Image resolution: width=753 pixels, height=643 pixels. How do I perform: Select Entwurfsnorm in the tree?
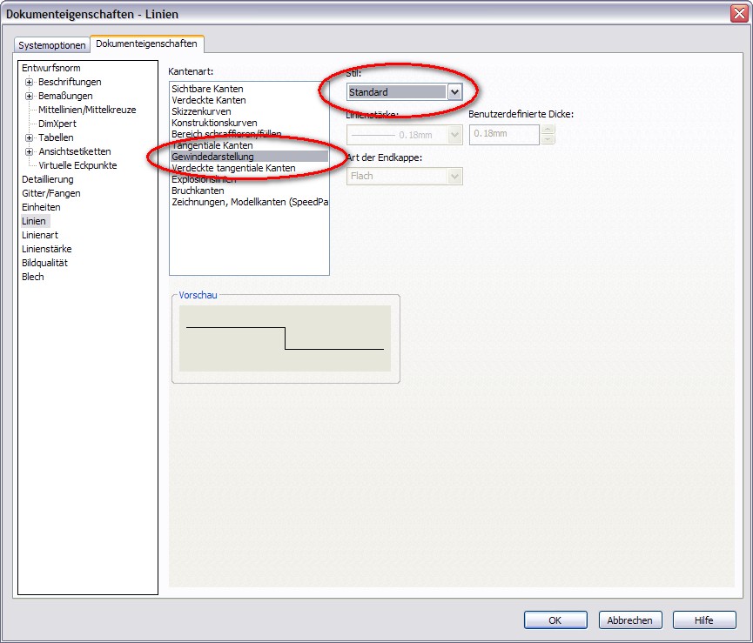pos(50,68)
